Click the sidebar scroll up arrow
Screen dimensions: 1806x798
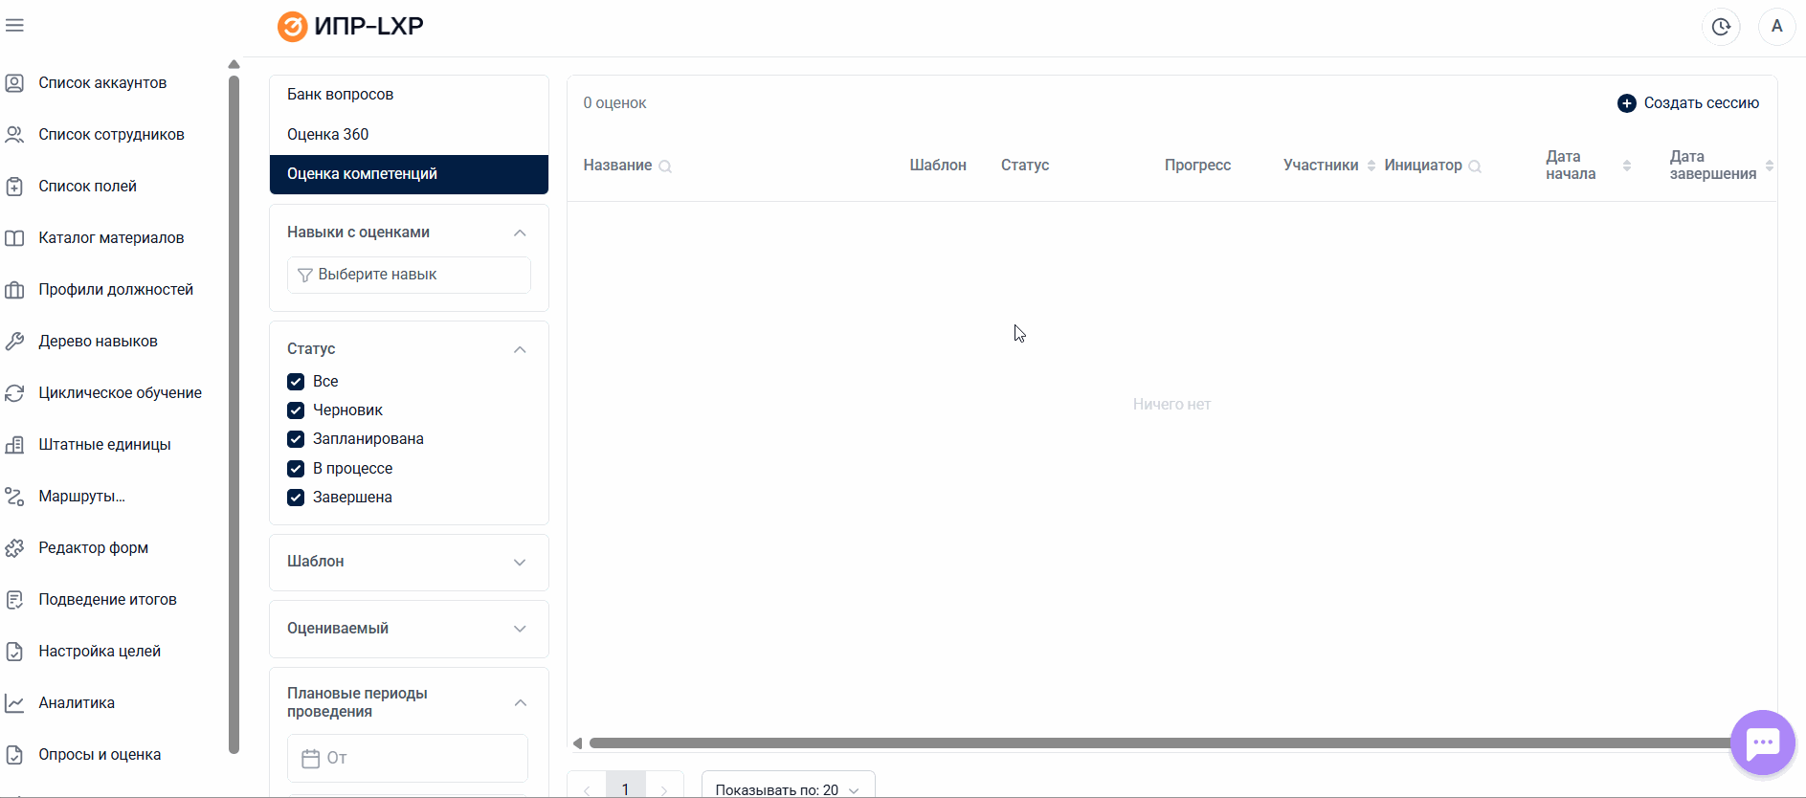click(x=234, y=65)
